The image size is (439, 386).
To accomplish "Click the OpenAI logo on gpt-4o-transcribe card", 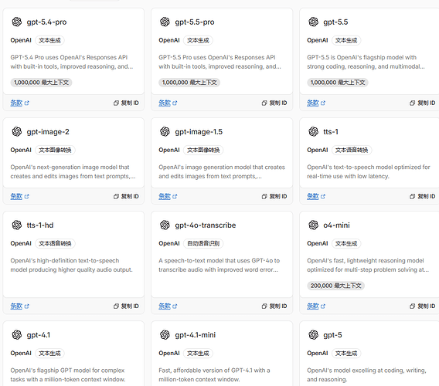I will [x=165, y=225].
